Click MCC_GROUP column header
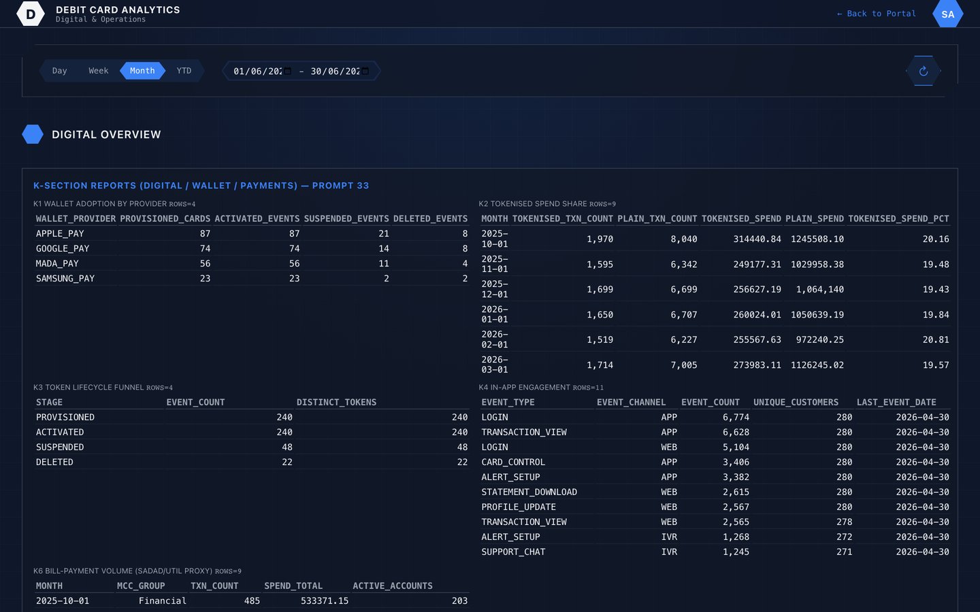This screenshot has width=980, height=612. click(141, 586)
